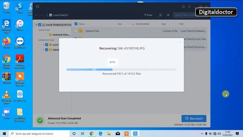Open the Icecream Screen Recorder desktop shortcut
This screenshot has width=243, height=137.
point(20,79)
